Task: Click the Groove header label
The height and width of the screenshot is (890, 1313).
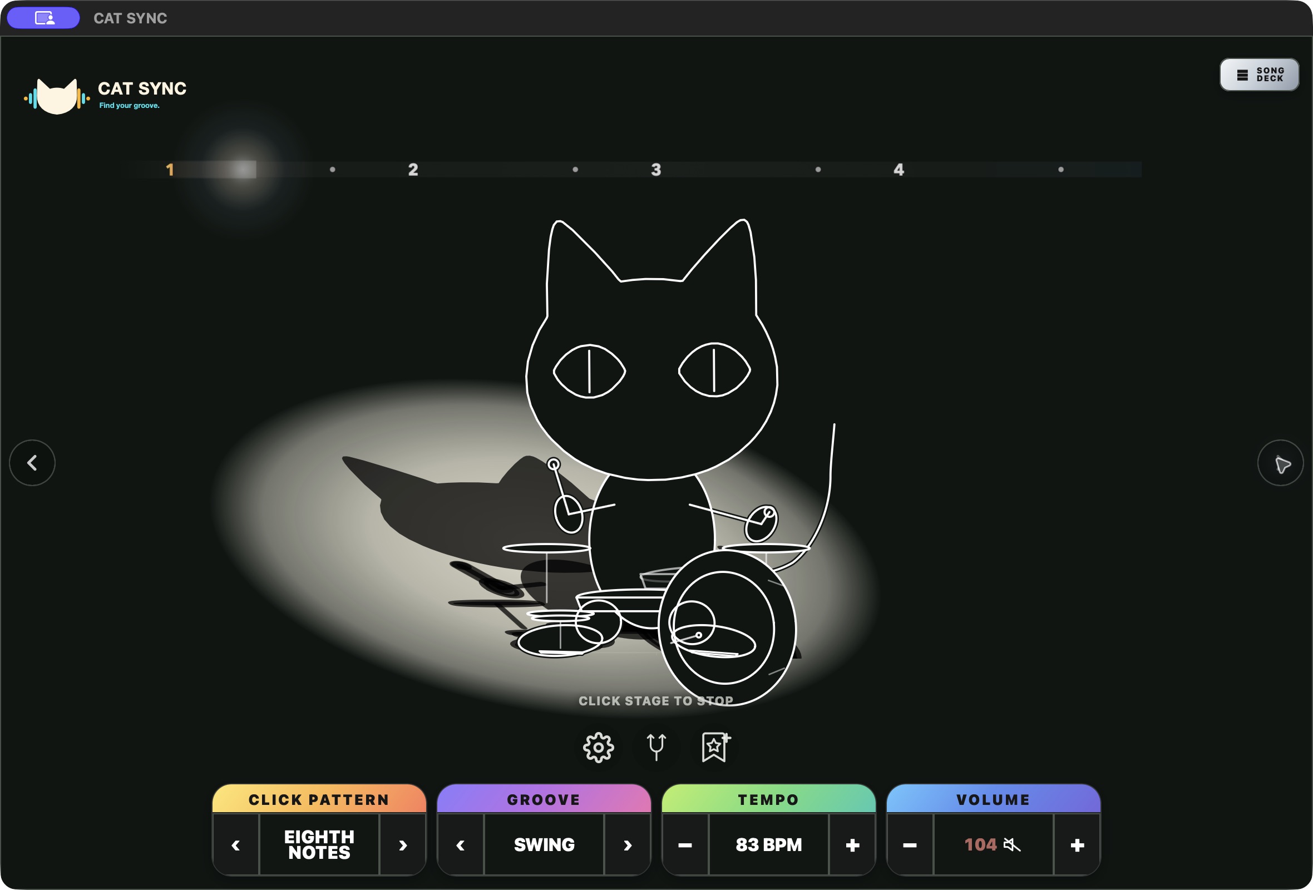Action: (544, 800)
